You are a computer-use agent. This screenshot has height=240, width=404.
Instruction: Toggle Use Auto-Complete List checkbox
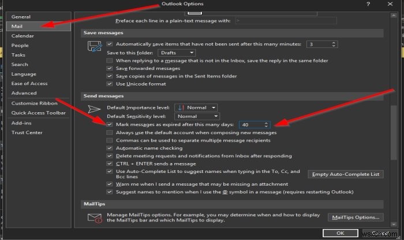[x=110, y=171]
